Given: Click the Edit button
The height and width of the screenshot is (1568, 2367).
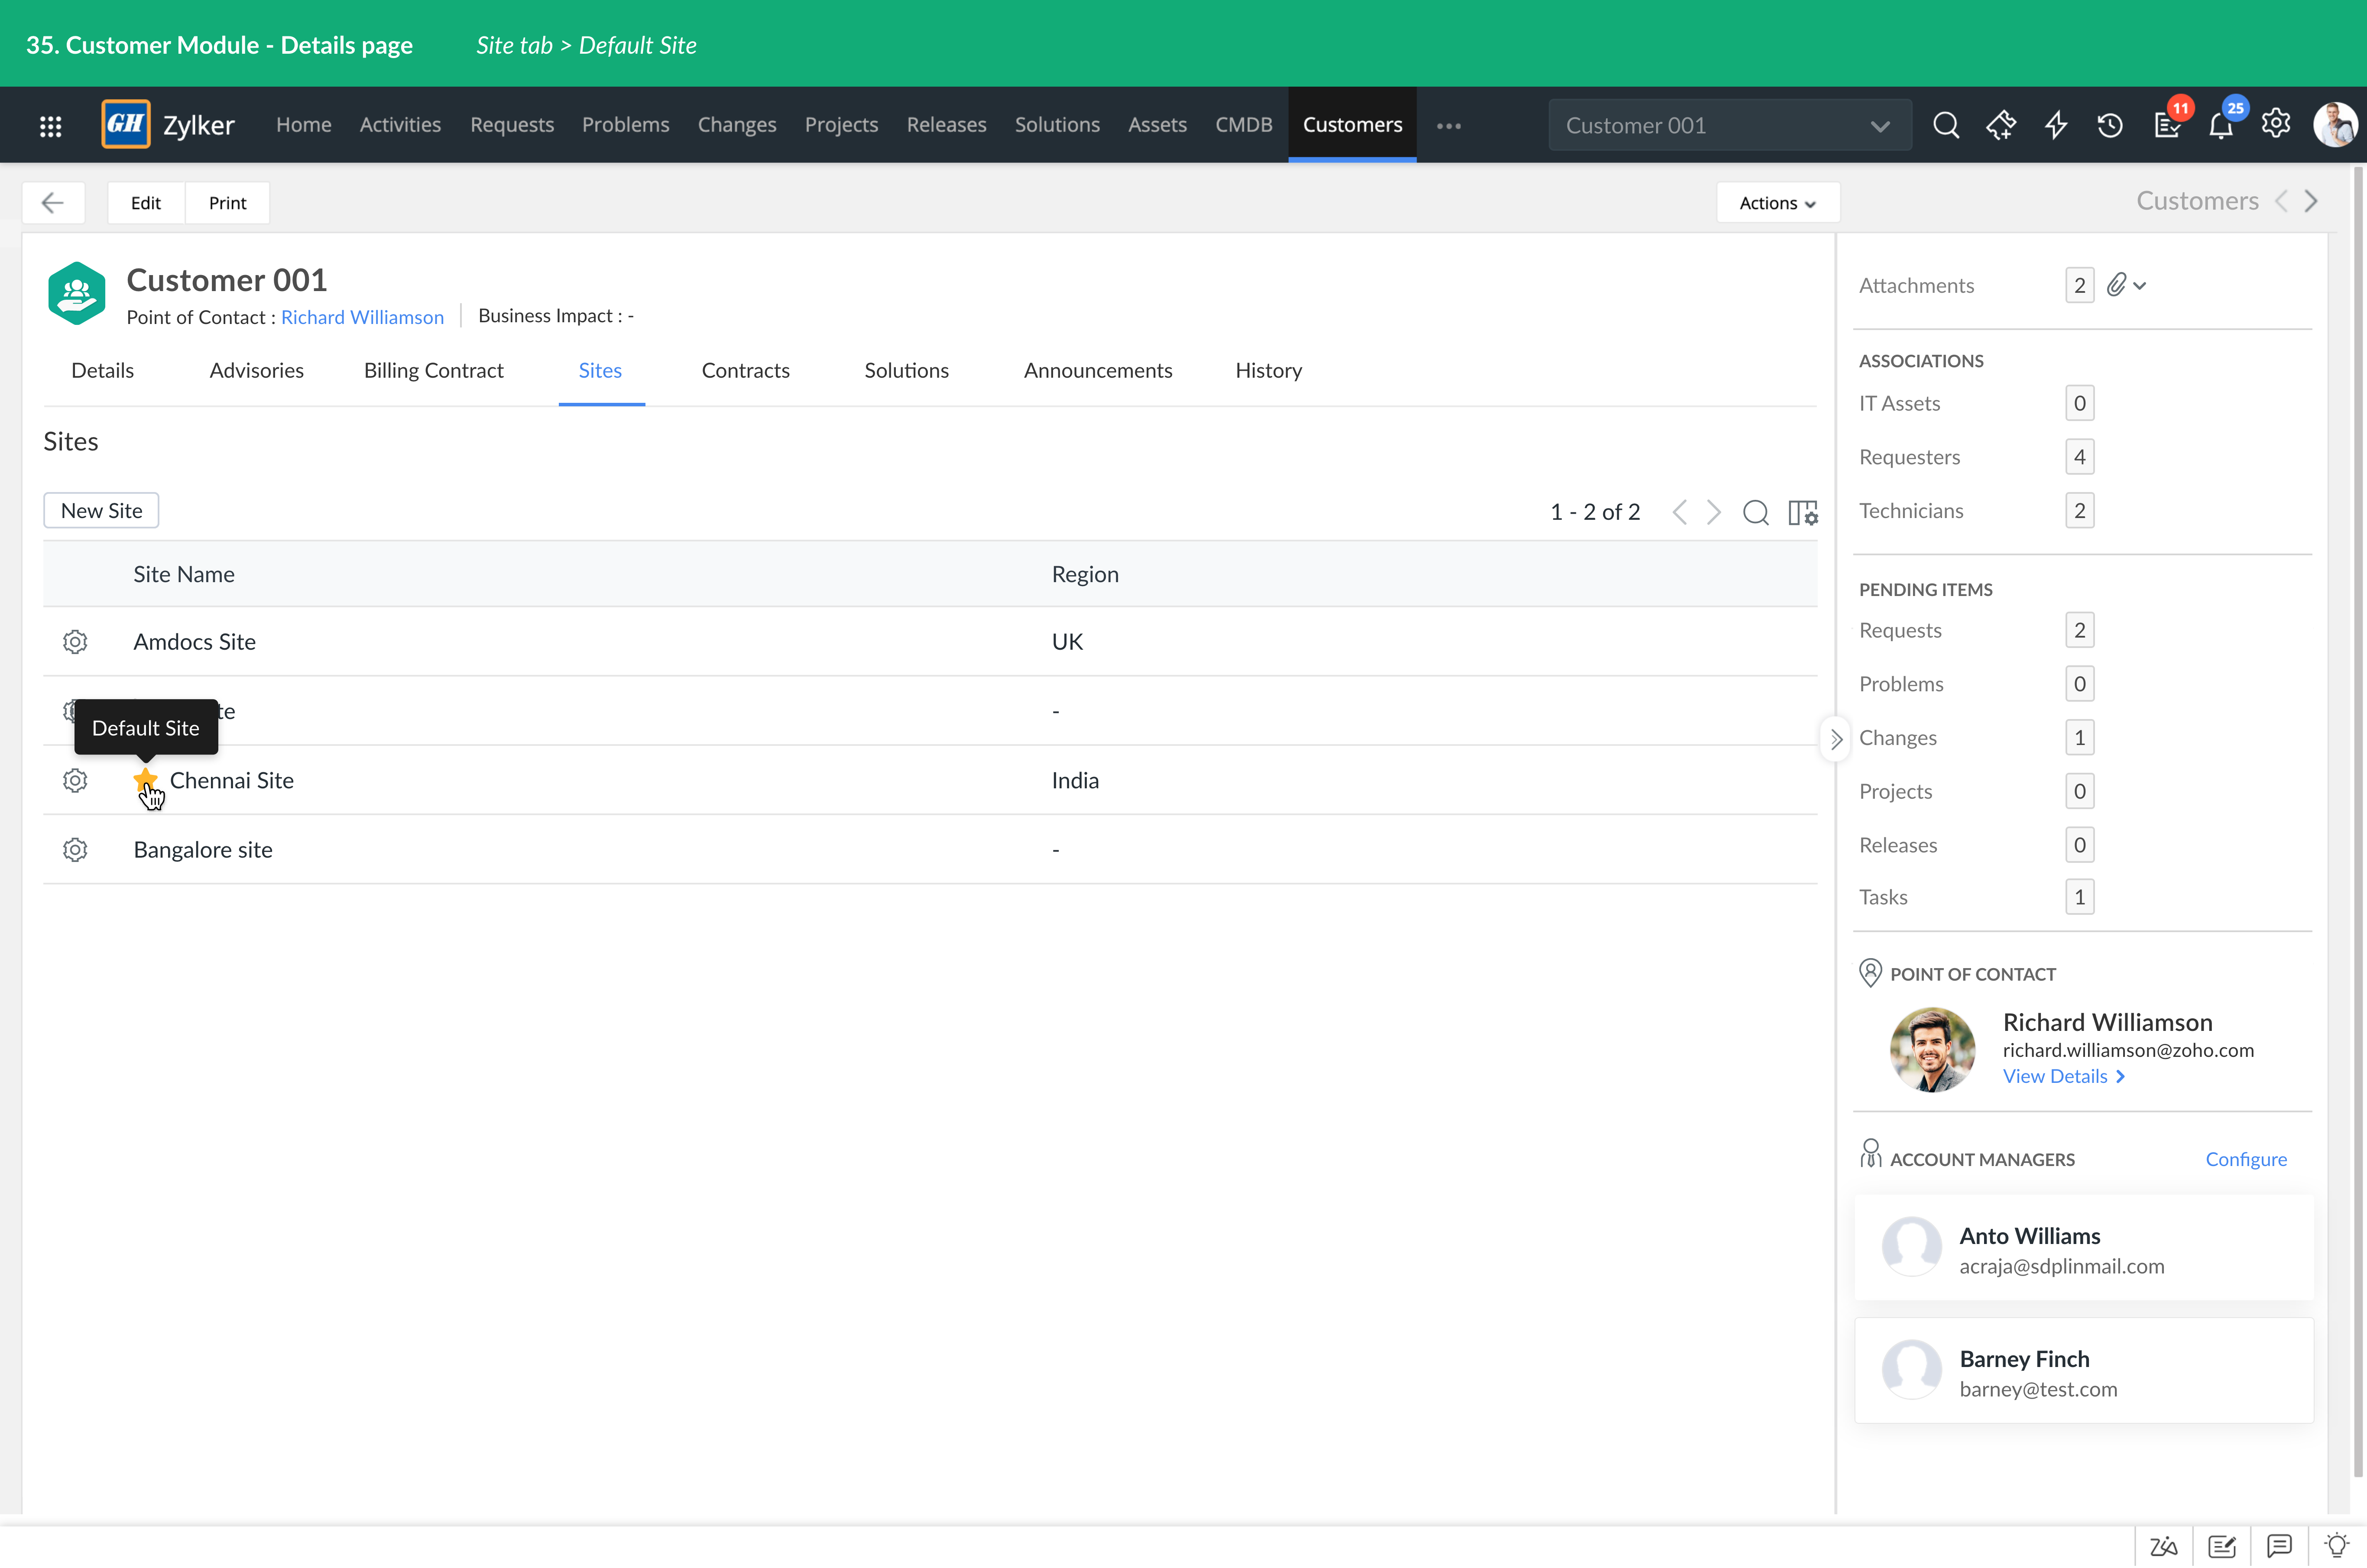Looking at the screenshot, I should tap(146, 203).
